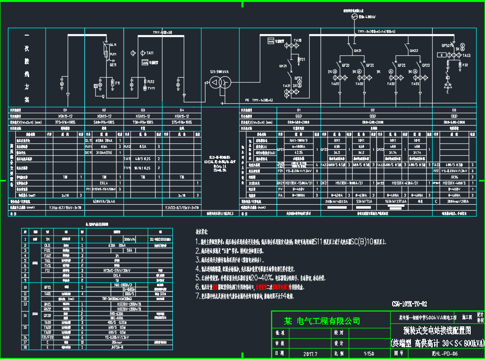Select the '200kvar/288A' capacitor cell
The width and height of the screenshot is (485, 359).
click(x=458, y=201)
